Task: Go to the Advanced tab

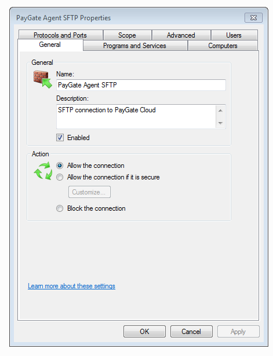Action: 181,35
